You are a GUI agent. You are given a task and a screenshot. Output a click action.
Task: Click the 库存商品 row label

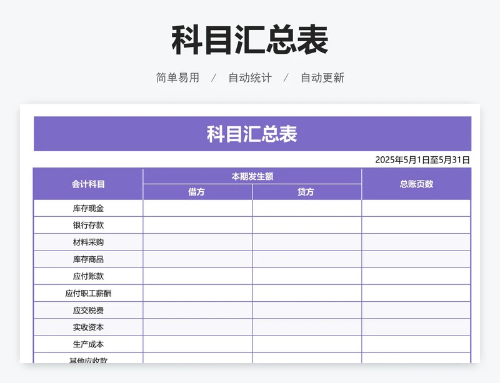88,259
